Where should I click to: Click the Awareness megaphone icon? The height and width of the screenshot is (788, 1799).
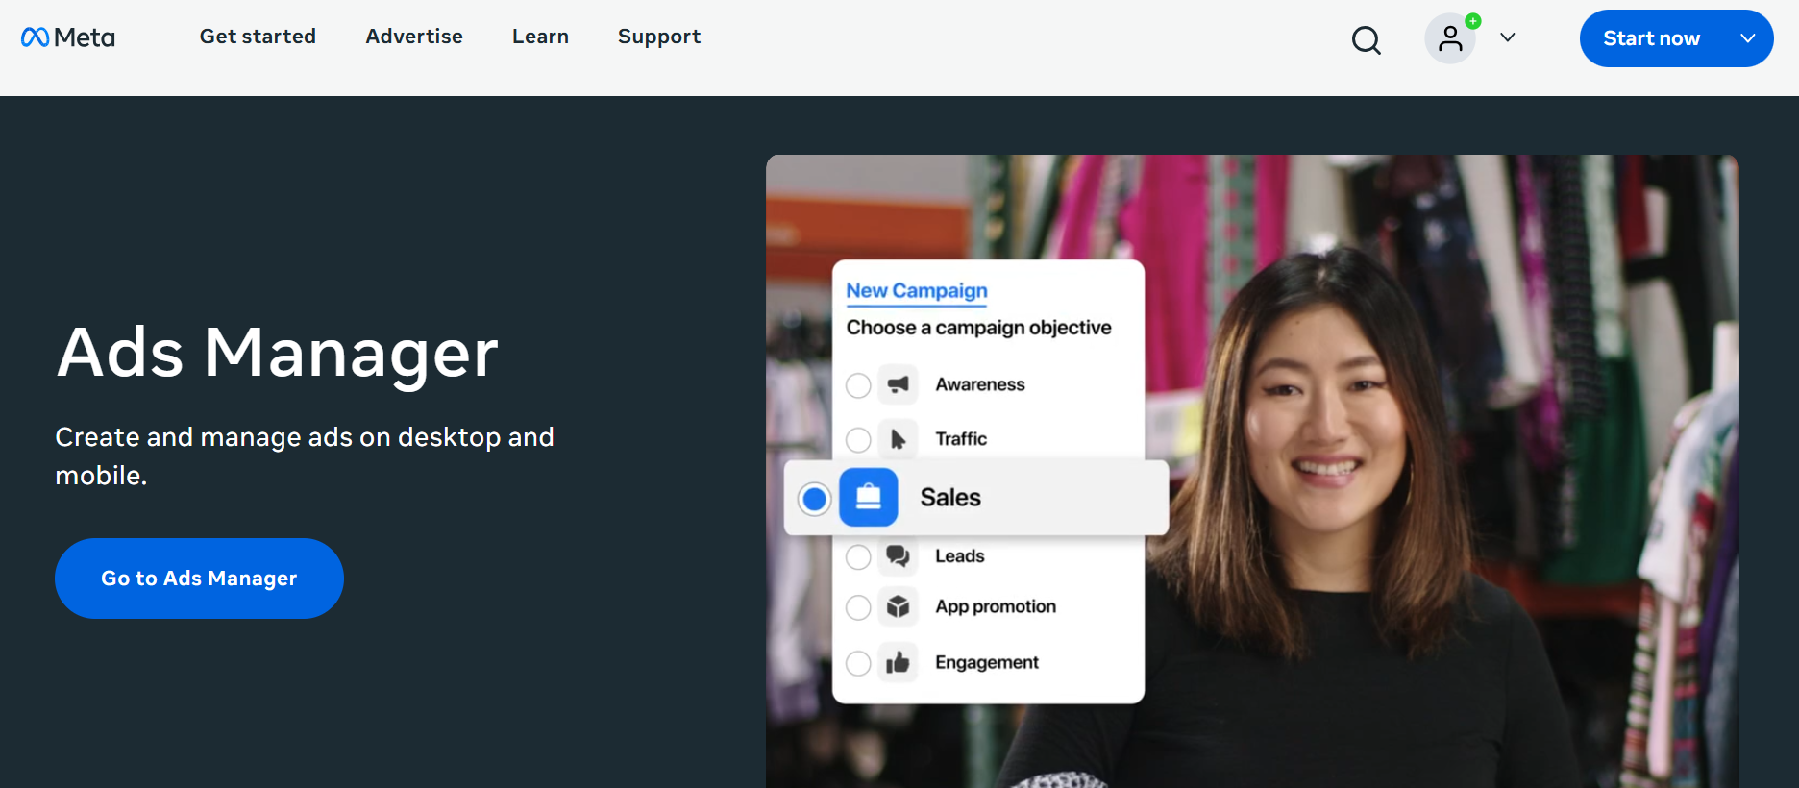tap(898, 384)
